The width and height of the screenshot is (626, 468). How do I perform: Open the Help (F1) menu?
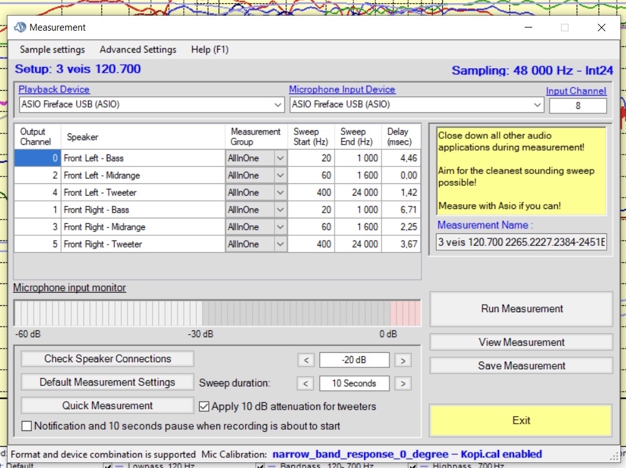pos(210,49)
